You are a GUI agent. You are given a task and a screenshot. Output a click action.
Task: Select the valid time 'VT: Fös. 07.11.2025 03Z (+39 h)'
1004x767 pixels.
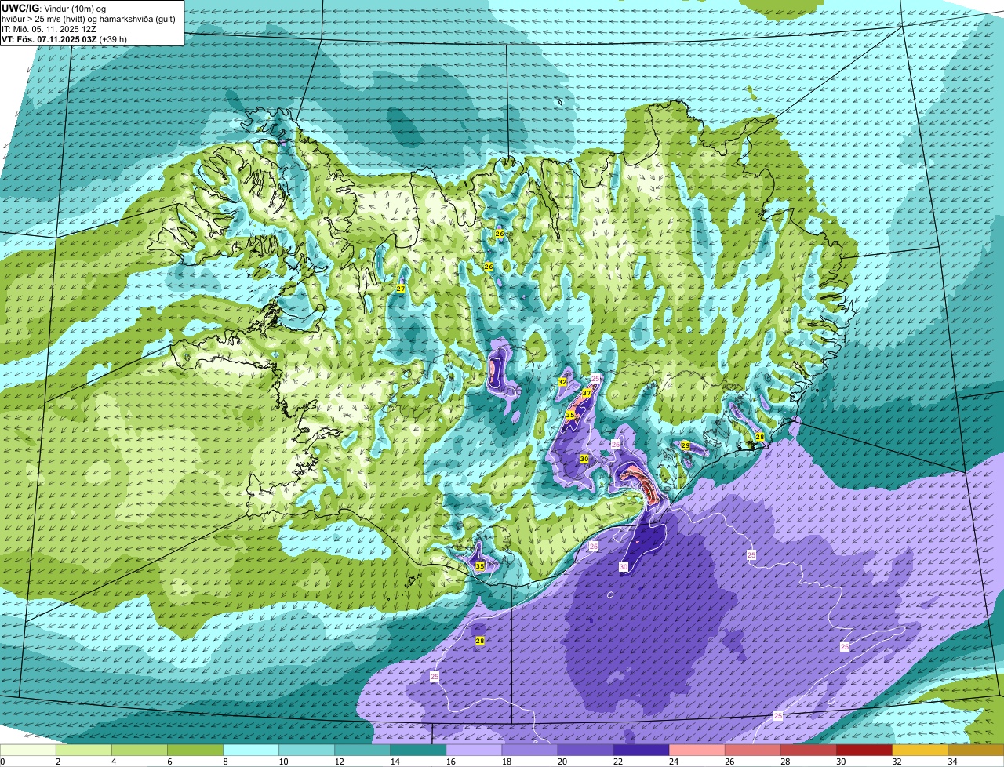click(64, 39)
